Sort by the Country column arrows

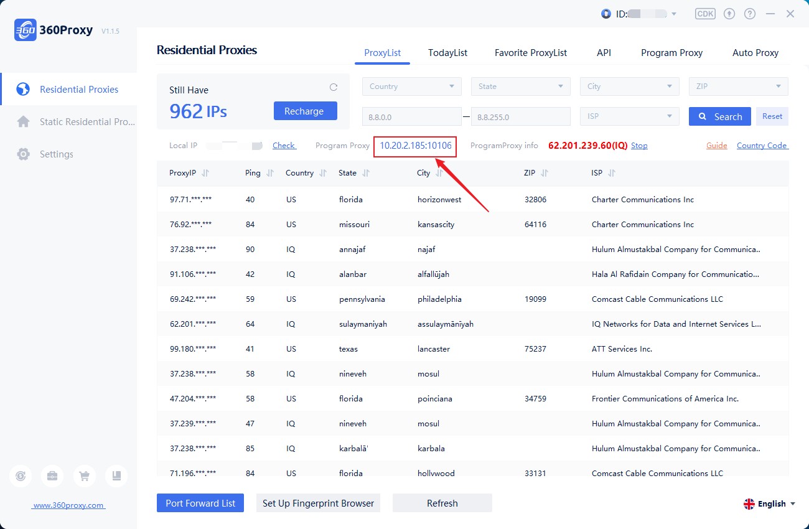tap(322, 173)
